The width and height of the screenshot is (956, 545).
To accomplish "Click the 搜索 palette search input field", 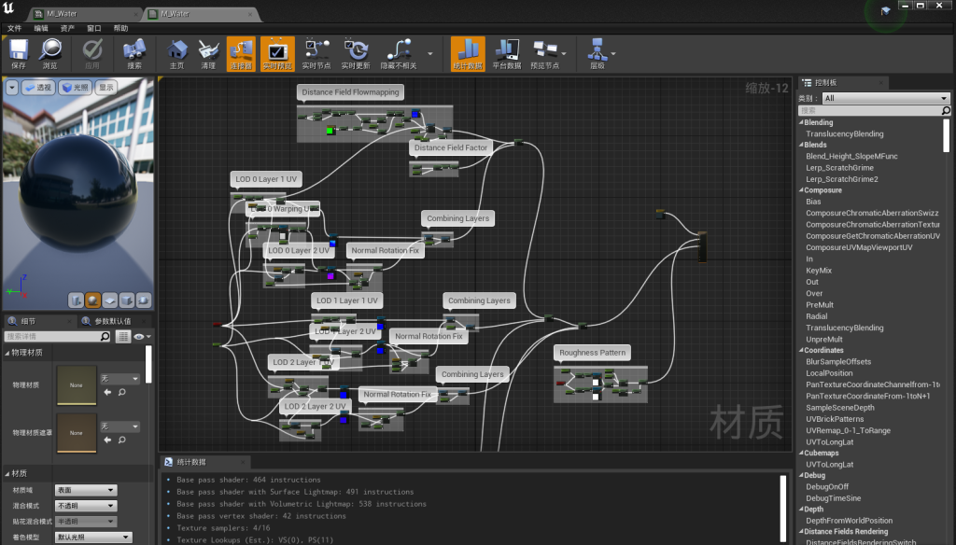I will point(871,110).
